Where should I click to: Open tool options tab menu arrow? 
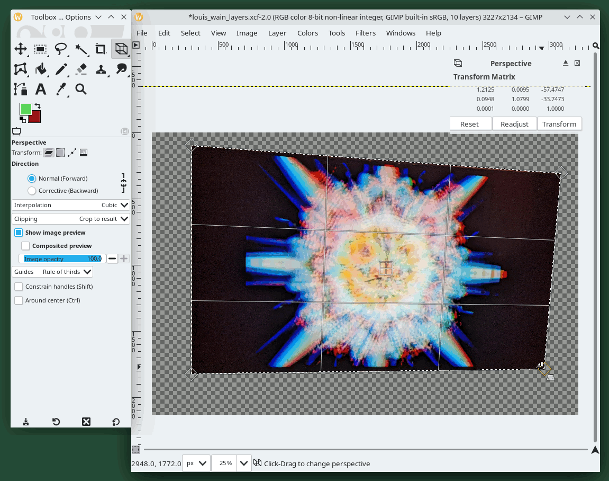click(125, 131)
